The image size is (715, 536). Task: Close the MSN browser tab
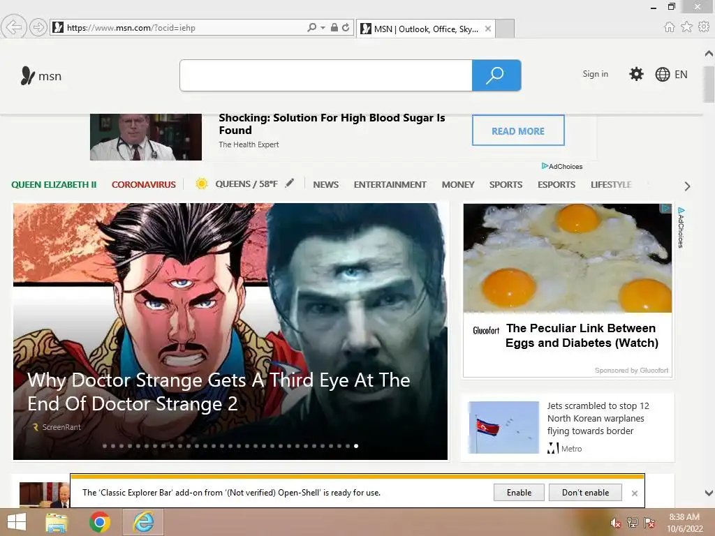coord(488,29)
